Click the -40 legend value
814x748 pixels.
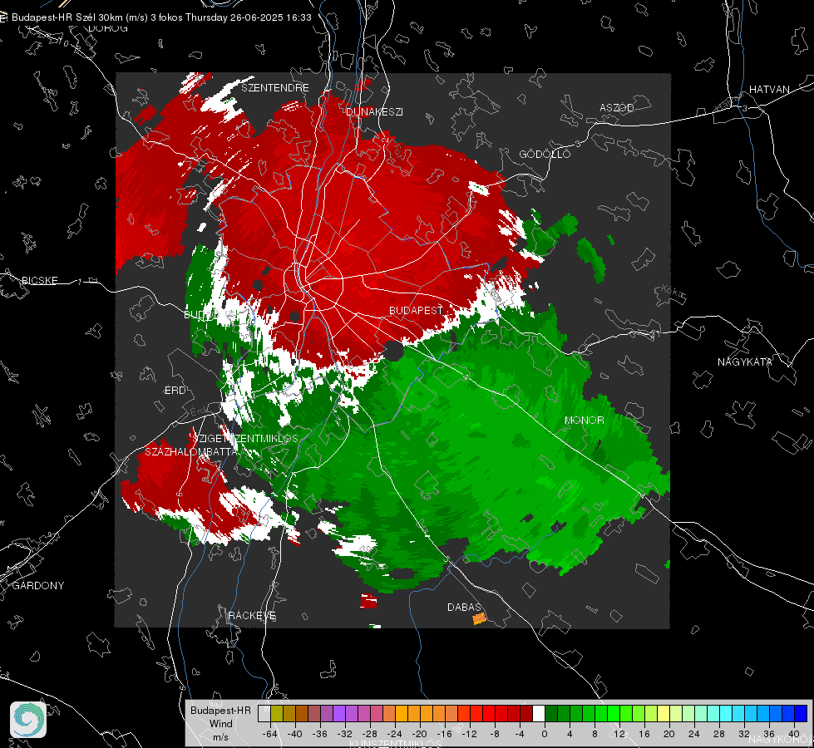[294, 734]
